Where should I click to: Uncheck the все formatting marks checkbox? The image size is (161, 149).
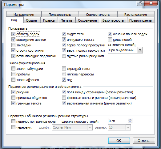(64, 80)
